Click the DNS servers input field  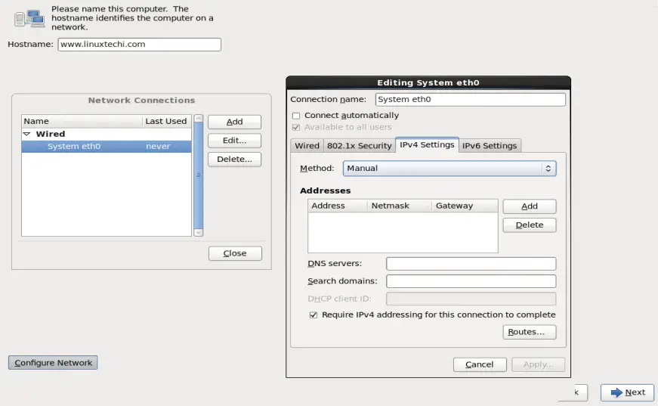[x=471, y=264]
